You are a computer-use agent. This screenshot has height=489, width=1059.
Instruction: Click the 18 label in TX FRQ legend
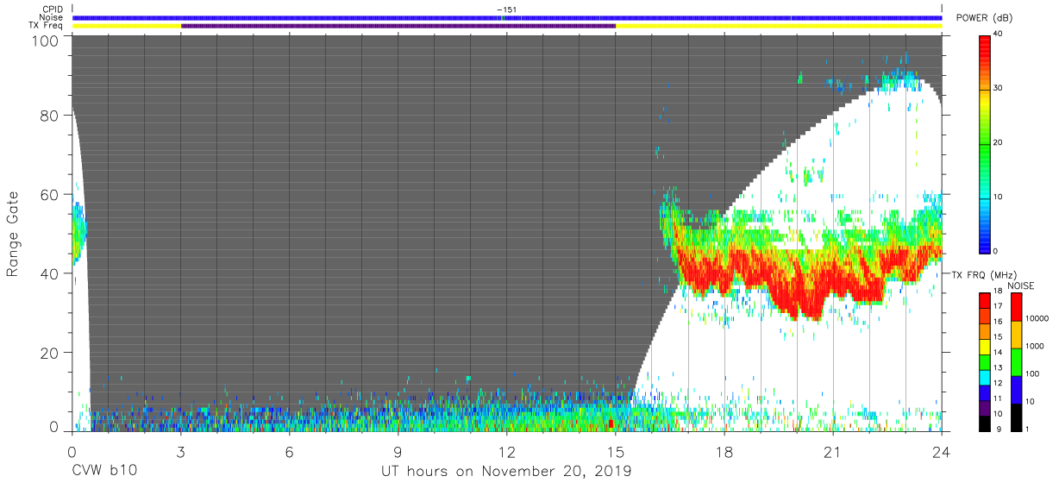[999, 291]
